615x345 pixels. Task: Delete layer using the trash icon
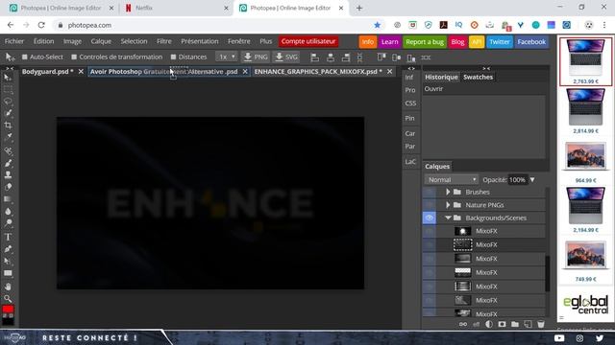tap(540, 324)
